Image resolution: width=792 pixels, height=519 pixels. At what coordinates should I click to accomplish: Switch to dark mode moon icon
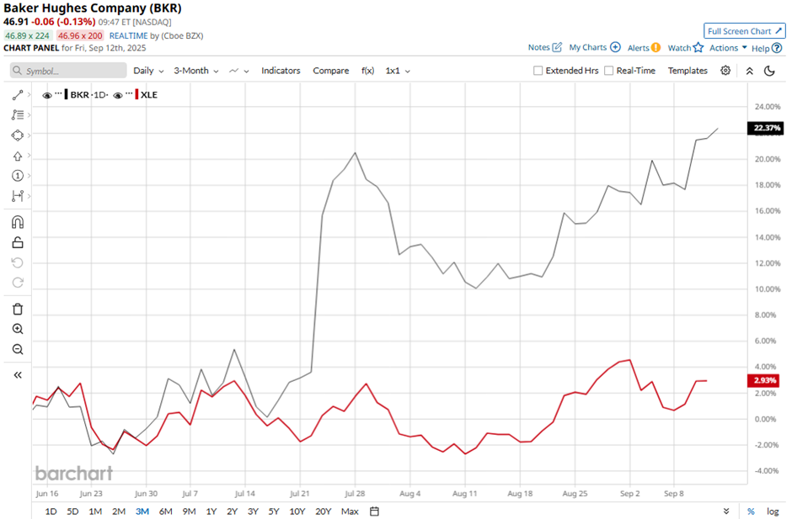769,71
